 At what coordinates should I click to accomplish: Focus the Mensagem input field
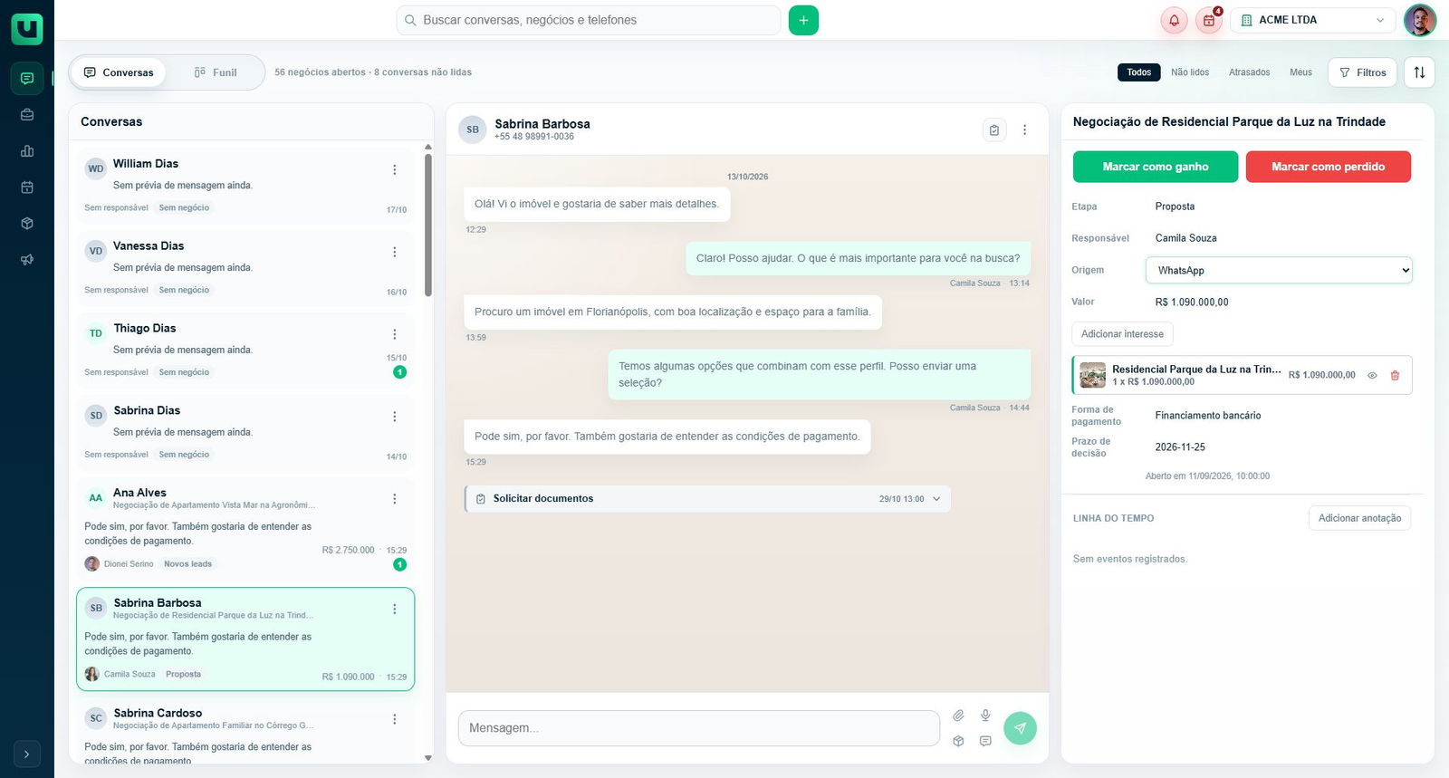(698, 728)
